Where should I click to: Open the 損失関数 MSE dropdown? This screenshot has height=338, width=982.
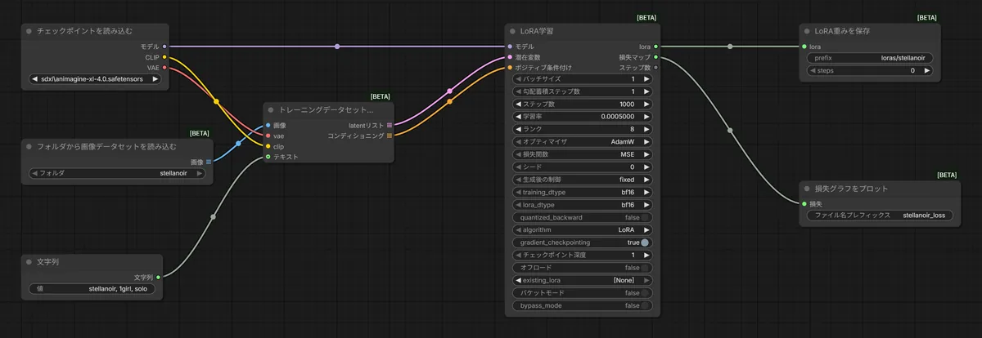[583, 154]
